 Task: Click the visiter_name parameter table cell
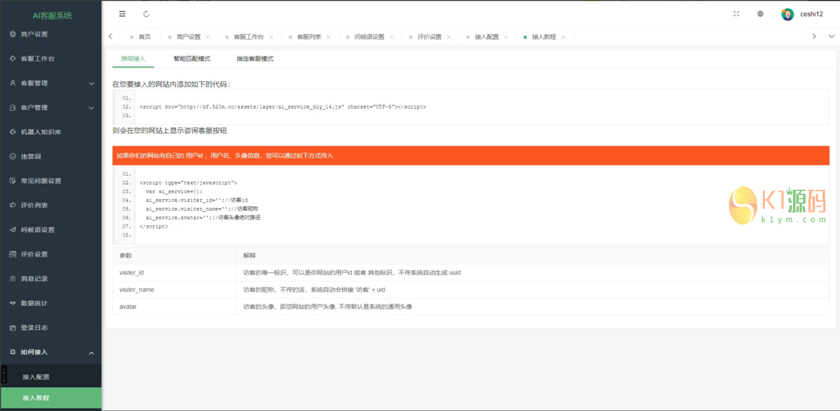(174, 289)
